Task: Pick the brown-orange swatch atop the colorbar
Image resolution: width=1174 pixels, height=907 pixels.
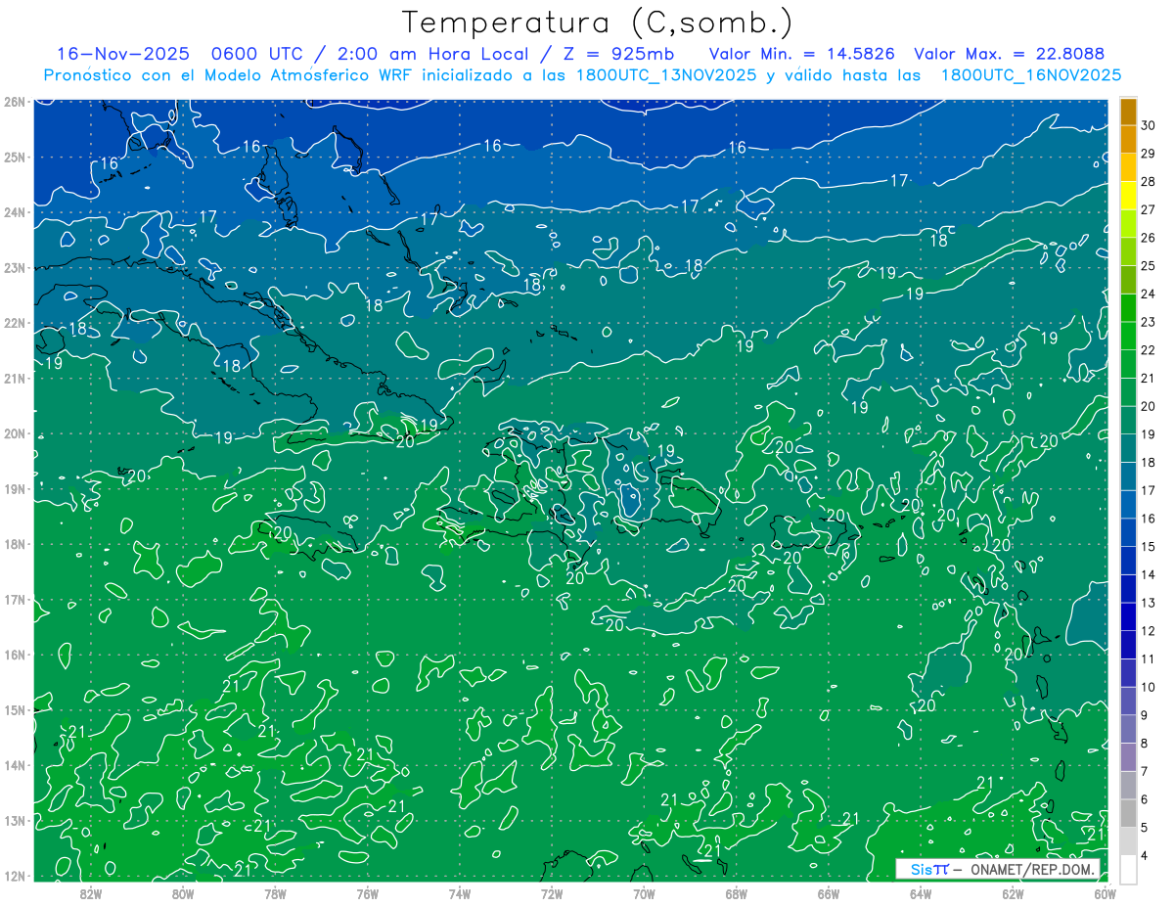Action: click(1128, 112)
